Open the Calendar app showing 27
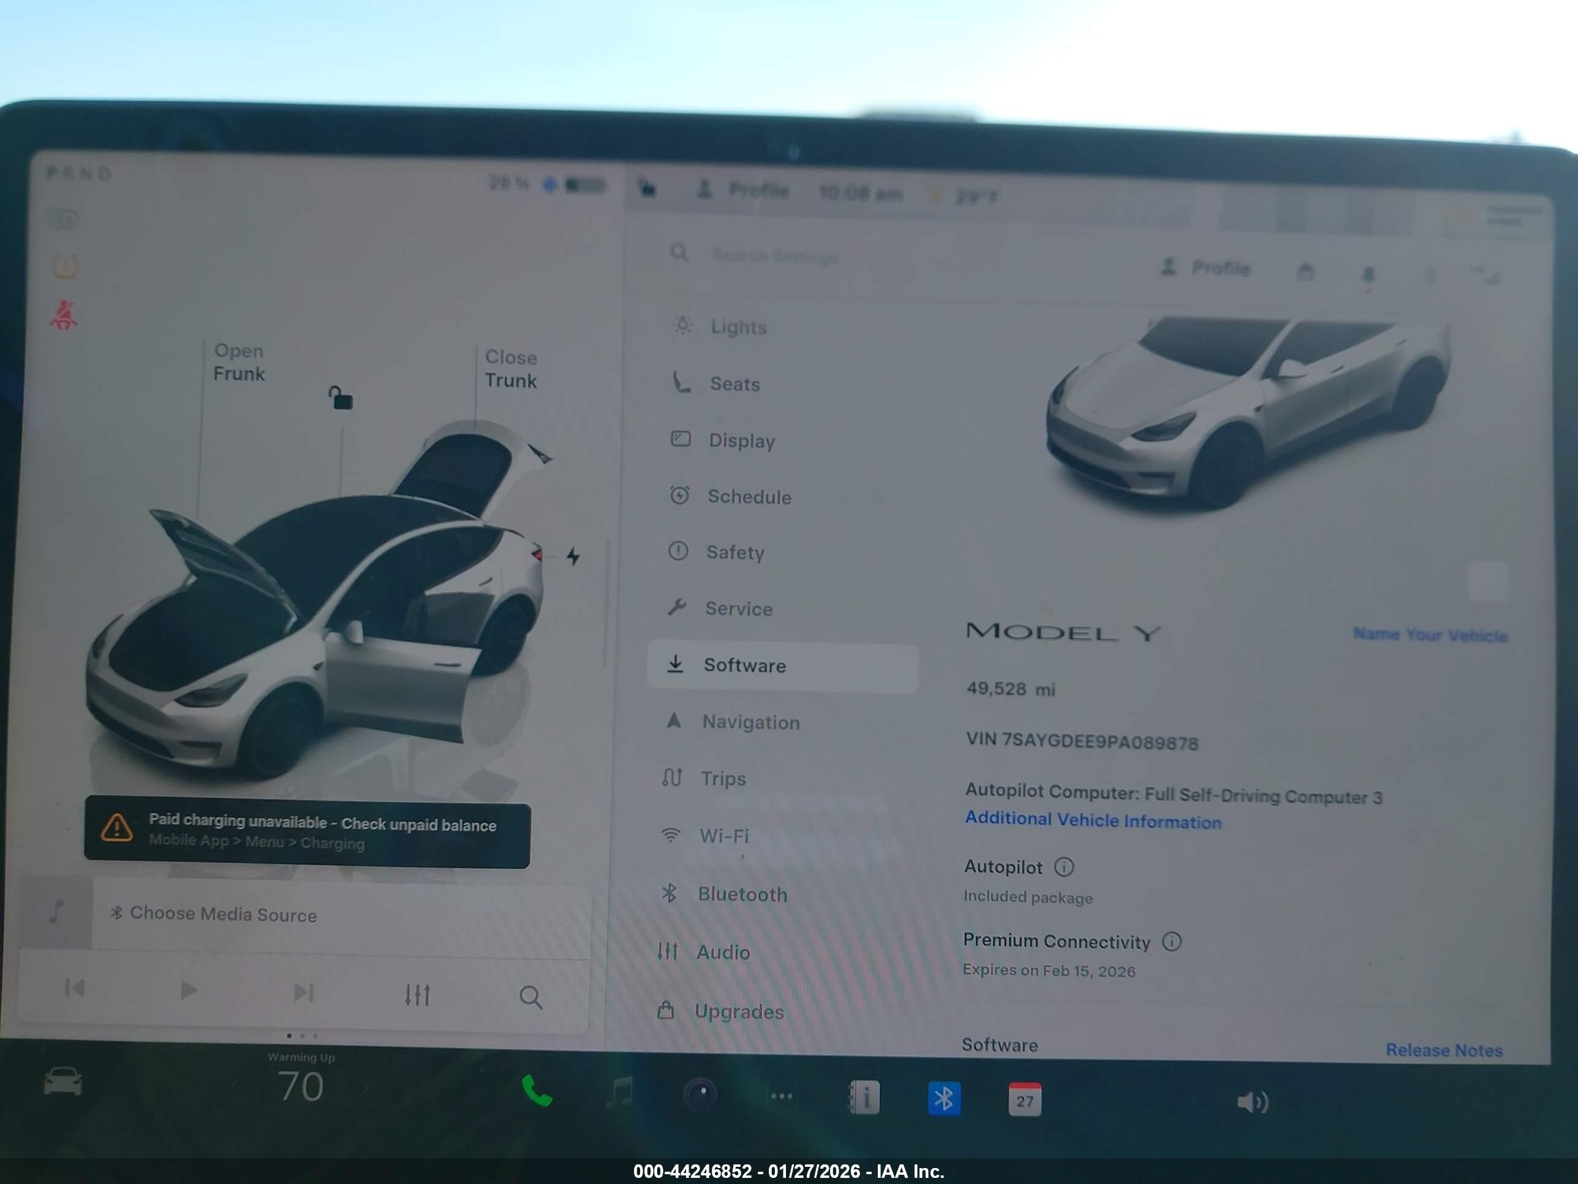The height and width of the screenshot is (1184, 1578). click(x=1024, y=1100)
